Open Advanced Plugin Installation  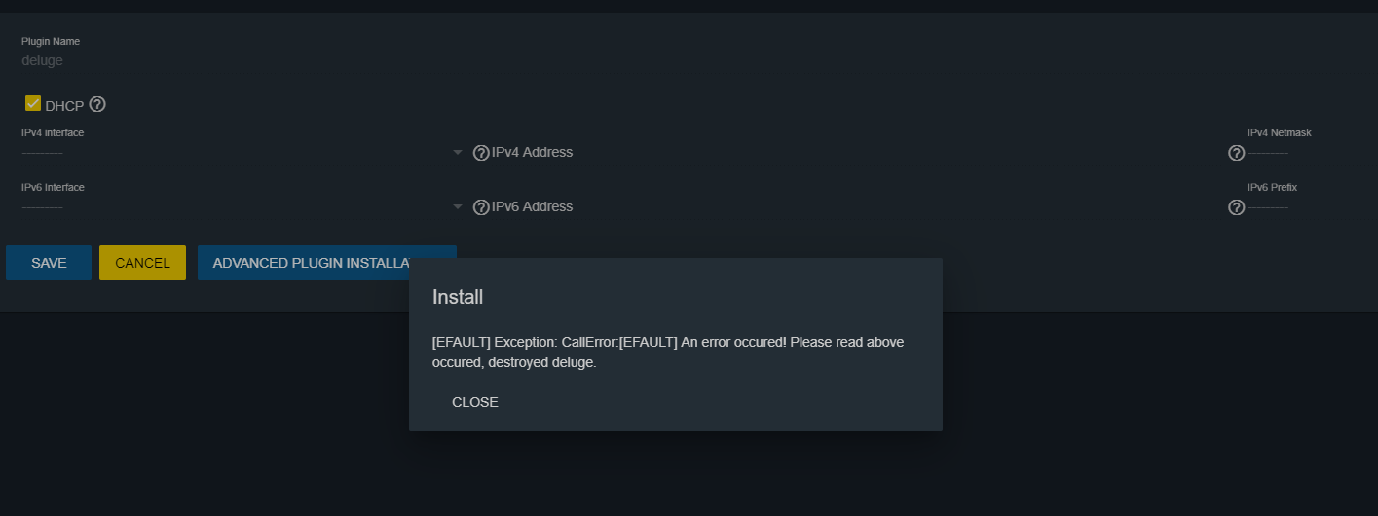pyautogui.click(x=327, y=263)
